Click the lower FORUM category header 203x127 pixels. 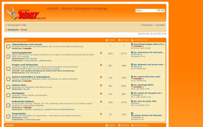point(10,125)
